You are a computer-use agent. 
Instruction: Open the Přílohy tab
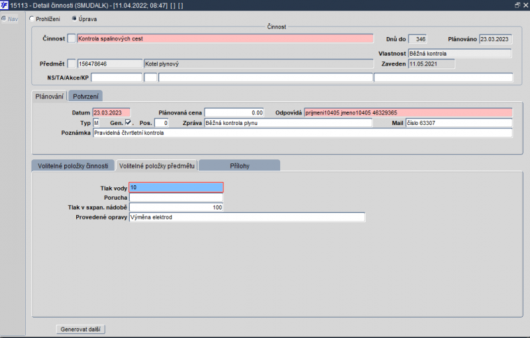click(240, 165)
